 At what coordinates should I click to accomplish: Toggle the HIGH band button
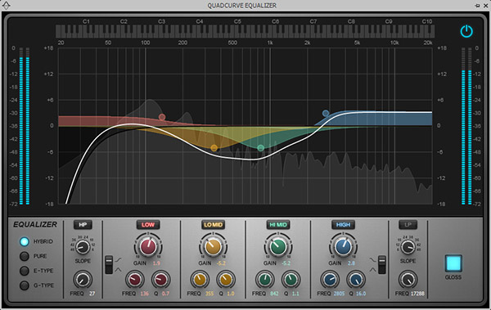pyautogui.click(x=343, y=224)
